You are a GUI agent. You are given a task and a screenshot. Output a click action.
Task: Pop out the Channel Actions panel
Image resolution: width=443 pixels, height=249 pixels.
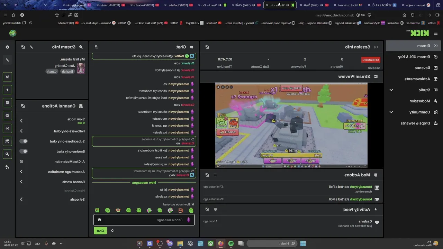pyautogui.click(x=23, y=106)
